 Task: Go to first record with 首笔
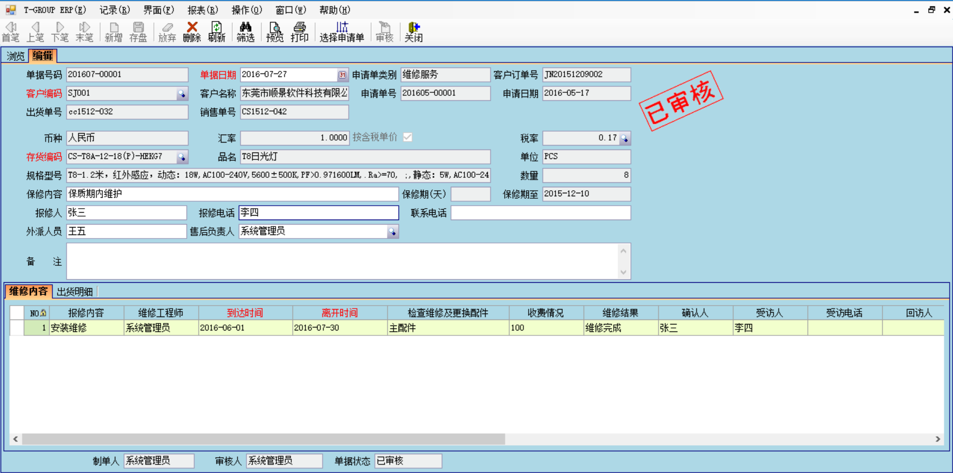coord(10,32)
